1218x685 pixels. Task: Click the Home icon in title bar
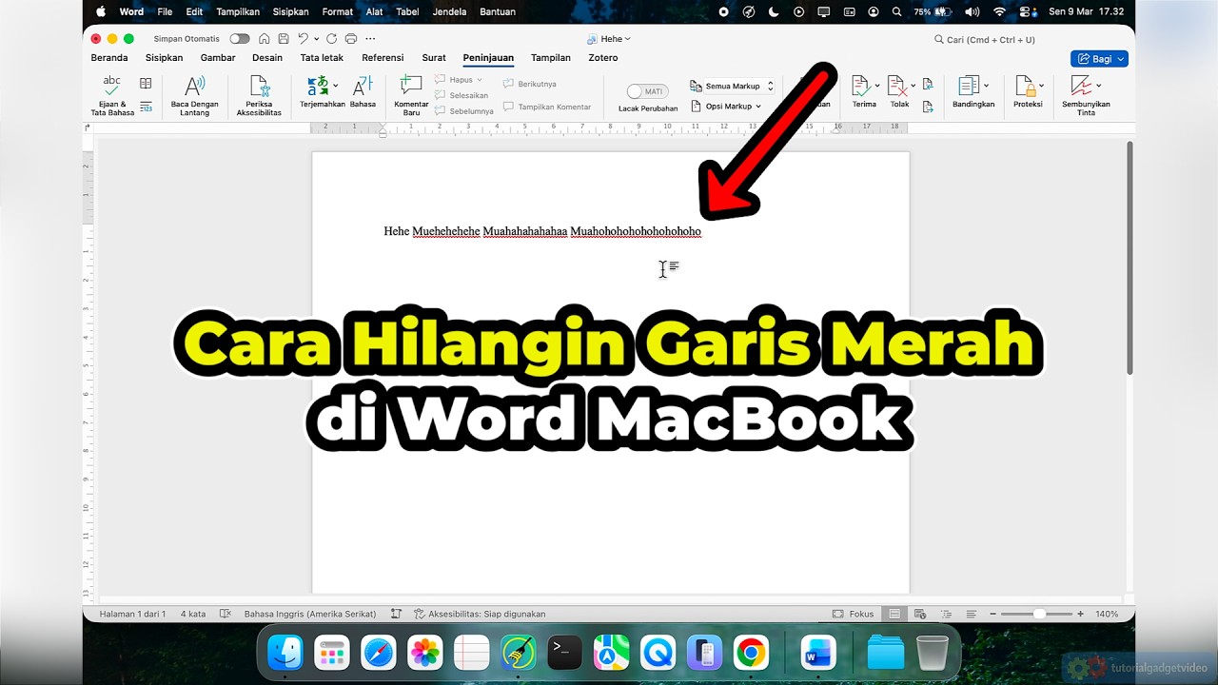coord(265,39)
